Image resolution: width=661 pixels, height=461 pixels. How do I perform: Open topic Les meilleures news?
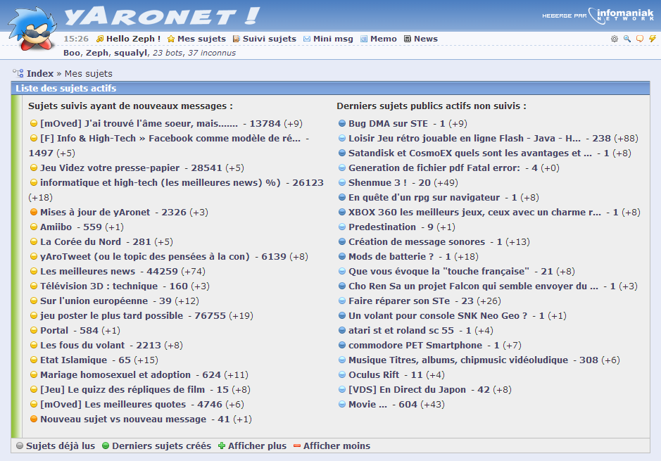(87, 271)
